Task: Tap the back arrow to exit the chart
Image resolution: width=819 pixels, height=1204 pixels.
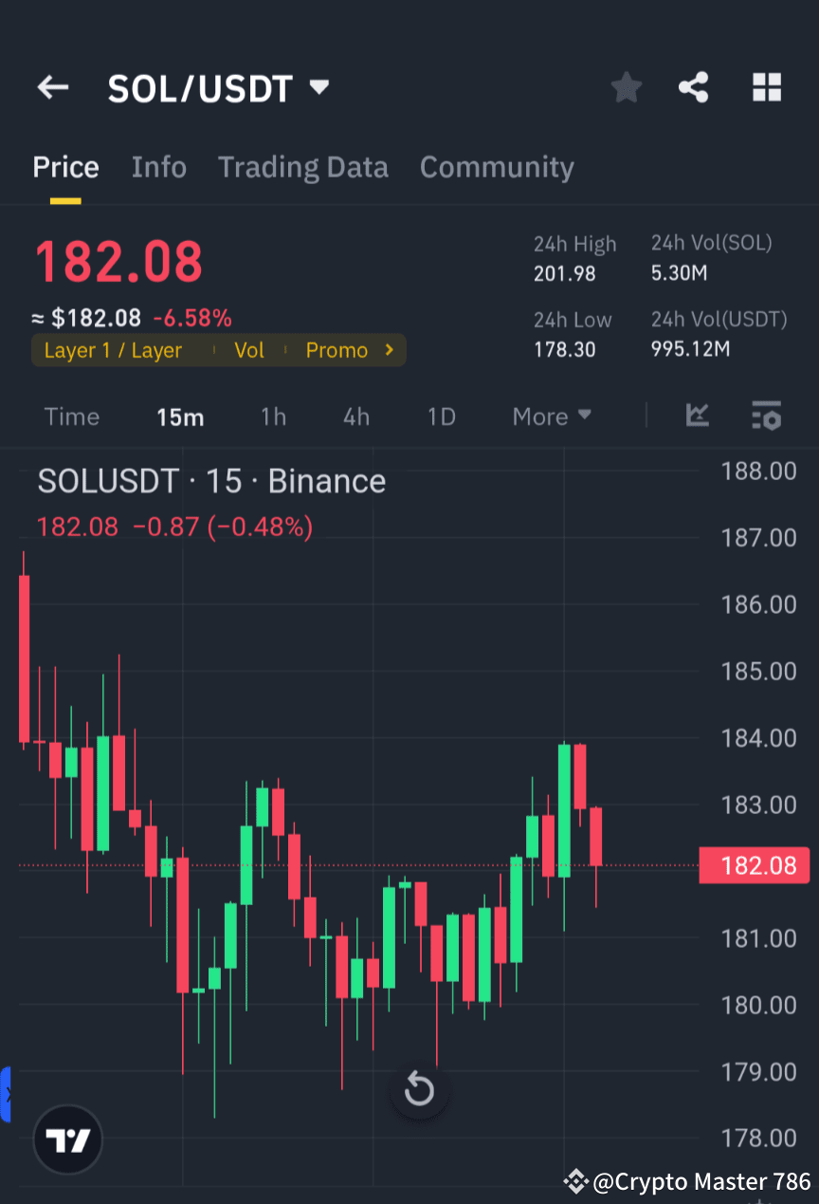Action: pyautogui.click(x=52, y=87)
